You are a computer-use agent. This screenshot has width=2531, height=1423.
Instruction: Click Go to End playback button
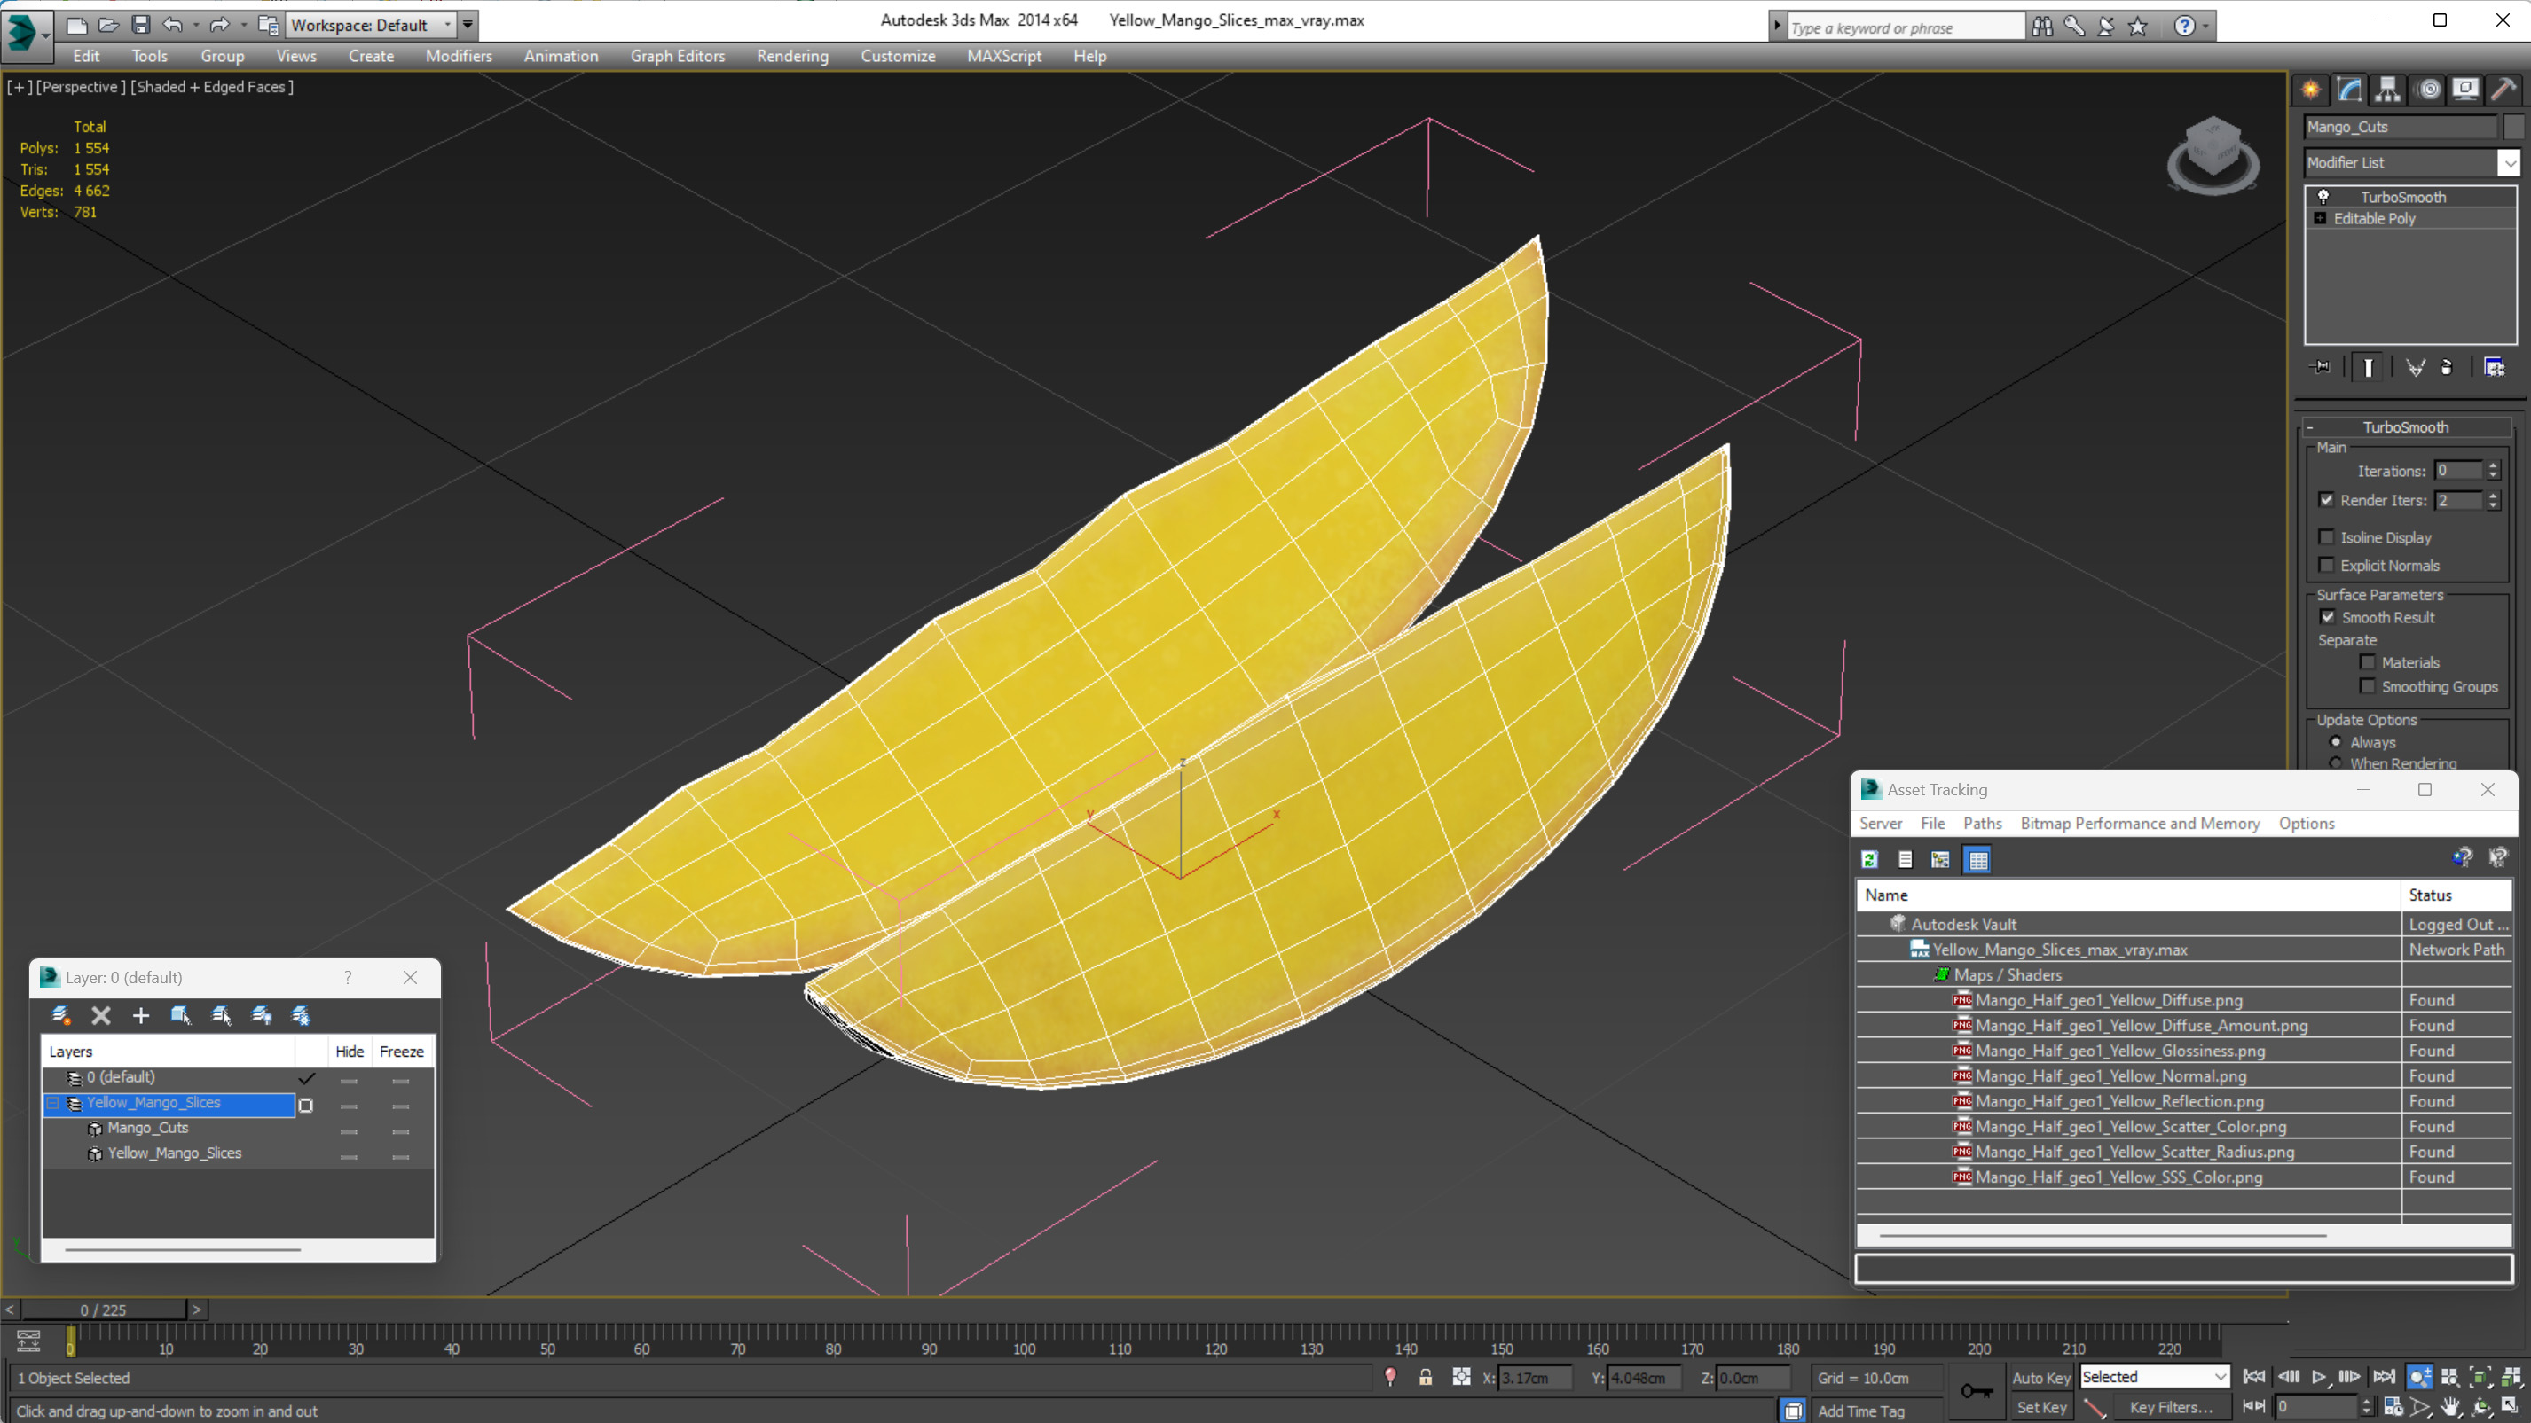point(2385,1377)
